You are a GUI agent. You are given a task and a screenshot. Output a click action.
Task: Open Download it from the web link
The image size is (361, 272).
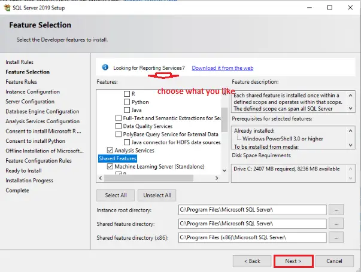click(x=222, y=68)
